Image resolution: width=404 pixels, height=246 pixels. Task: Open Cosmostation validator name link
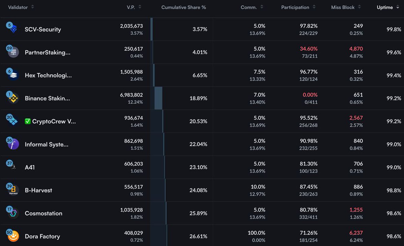(x=43, y=213)
